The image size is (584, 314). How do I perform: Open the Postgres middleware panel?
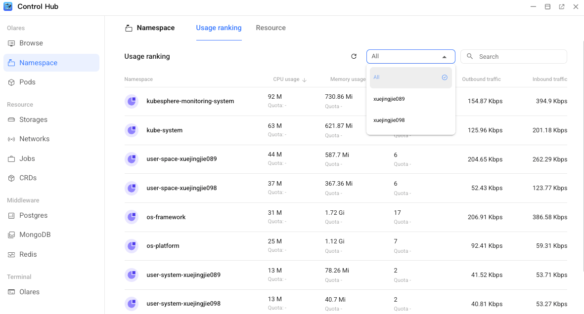click(33, 215)
